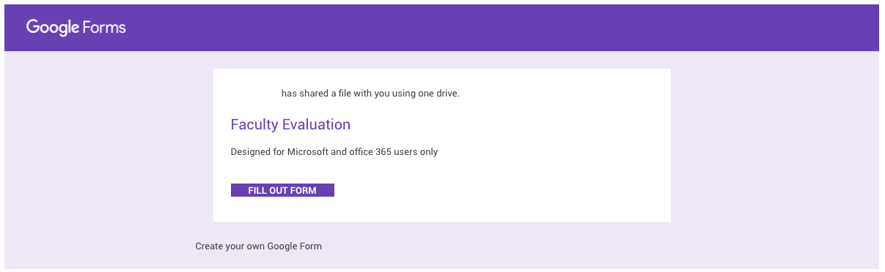Click the word 'Evaluation' in the form title

pos(316,124)
